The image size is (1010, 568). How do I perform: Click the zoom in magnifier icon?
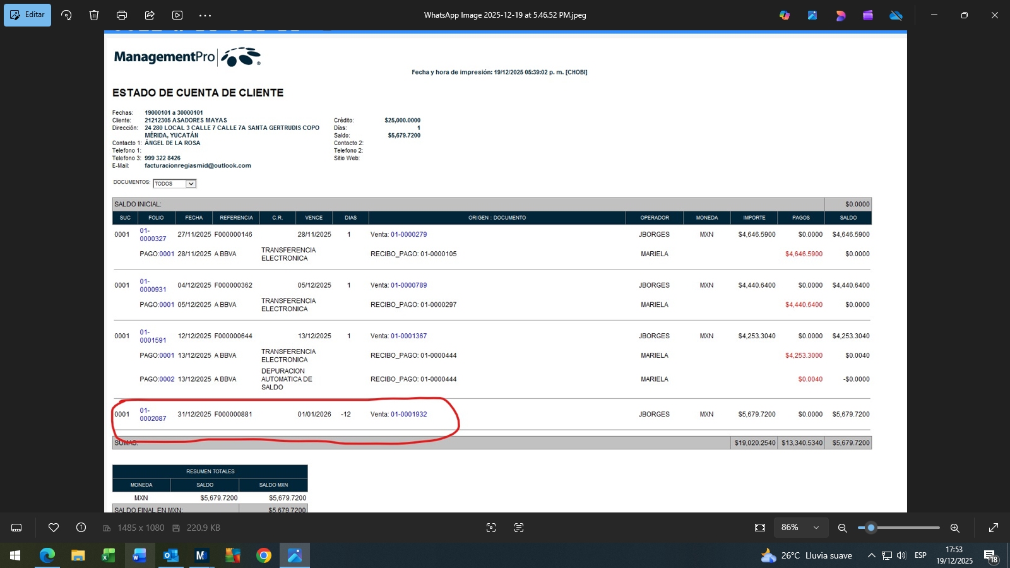tap(954, 528)
